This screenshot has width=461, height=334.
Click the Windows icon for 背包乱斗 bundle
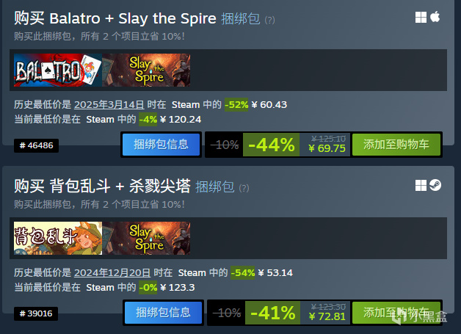tap(421, 185)
